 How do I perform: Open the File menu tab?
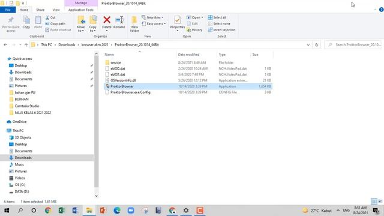point(8,10)
